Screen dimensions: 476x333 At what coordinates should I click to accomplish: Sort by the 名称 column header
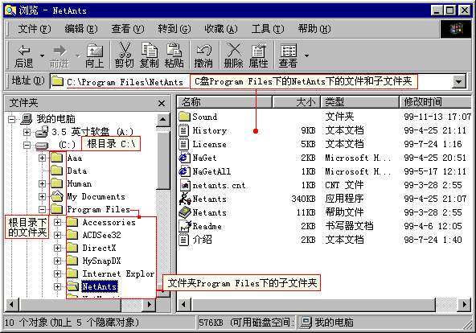[x=224, y=102]
